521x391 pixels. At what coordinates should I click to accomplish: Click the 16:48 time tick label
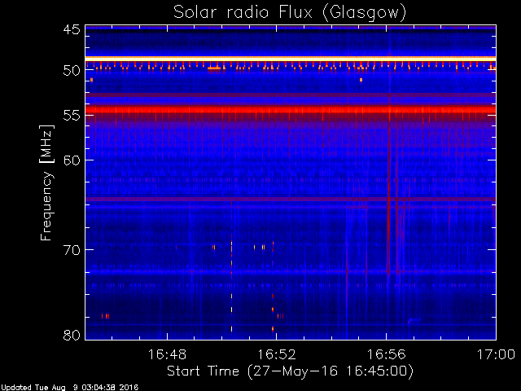pos(167,354)
